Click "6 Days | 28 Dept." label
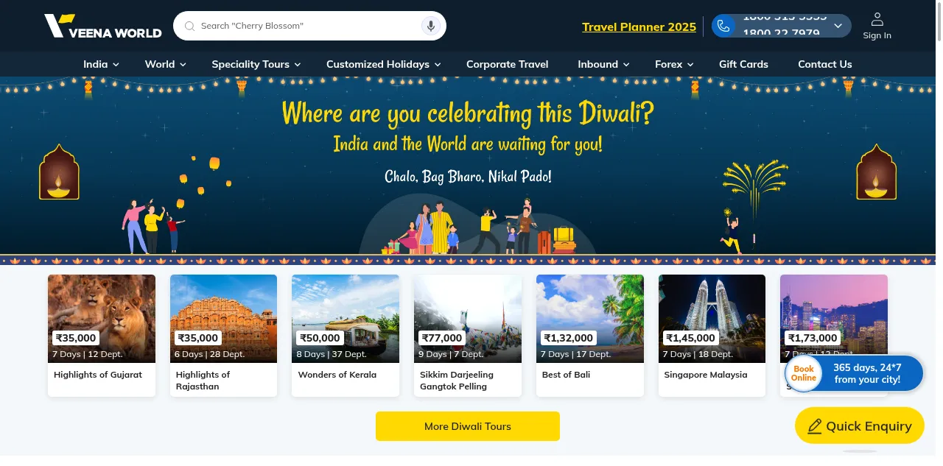 [209, 354]
